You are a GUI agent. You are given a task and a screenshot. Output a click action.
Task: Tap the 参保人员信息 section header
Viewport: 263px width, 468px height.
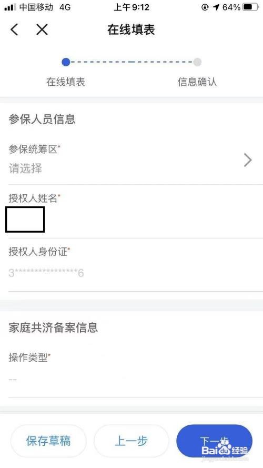point(42,119)
